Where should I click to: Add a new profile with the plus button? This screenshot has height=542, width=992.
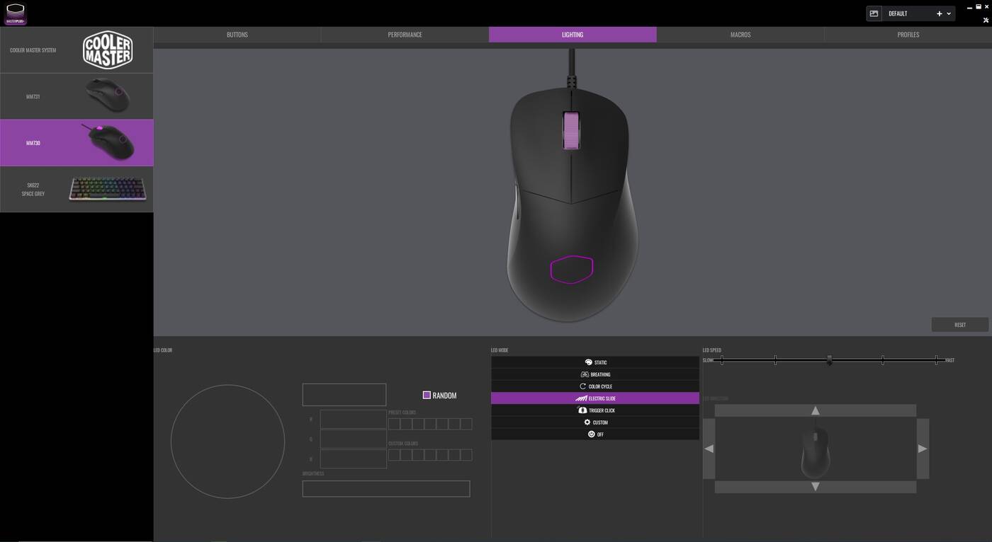point(939,13)
